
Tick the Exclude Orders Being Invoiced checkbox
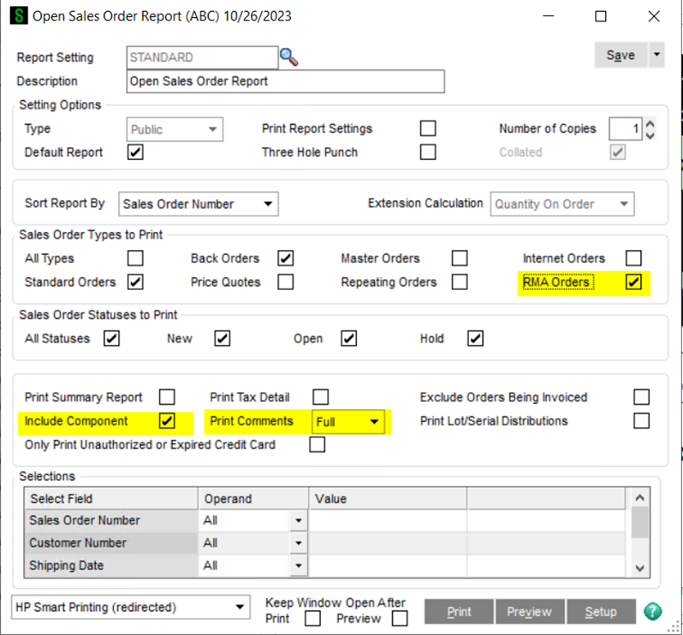[641, 397]
